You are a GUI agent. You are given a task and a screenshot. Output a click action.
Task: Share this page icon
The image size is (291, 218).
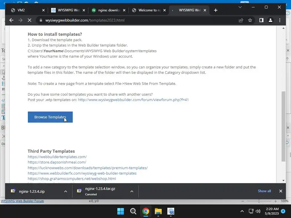pos(241,20)
